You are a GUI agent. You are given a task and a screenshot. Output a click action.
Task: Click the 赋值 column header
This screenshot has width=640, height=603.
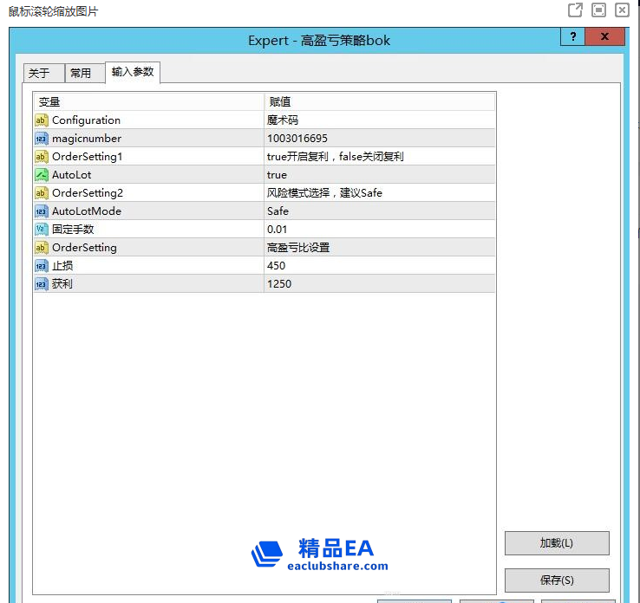point(380,102)
